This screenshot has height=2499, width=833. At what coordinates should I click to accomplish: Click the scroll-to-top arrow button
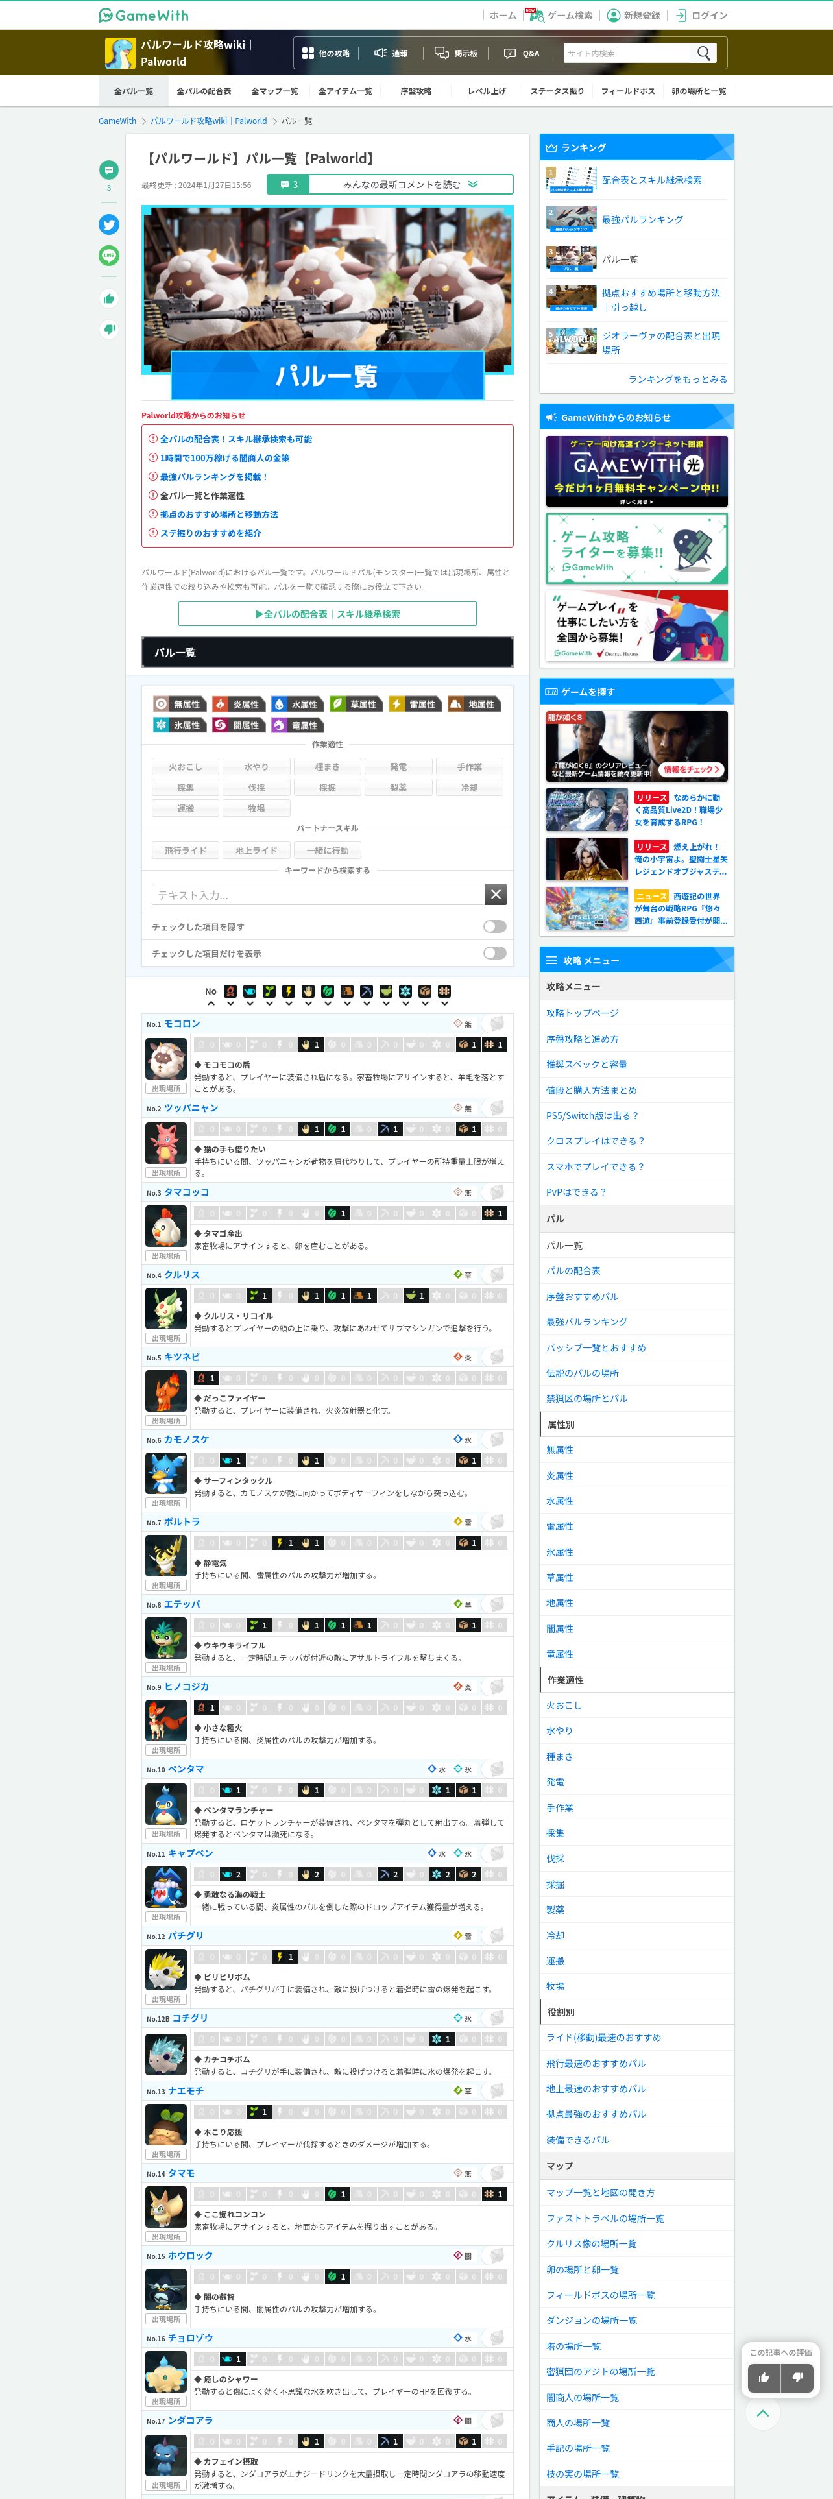[762, 2413]
